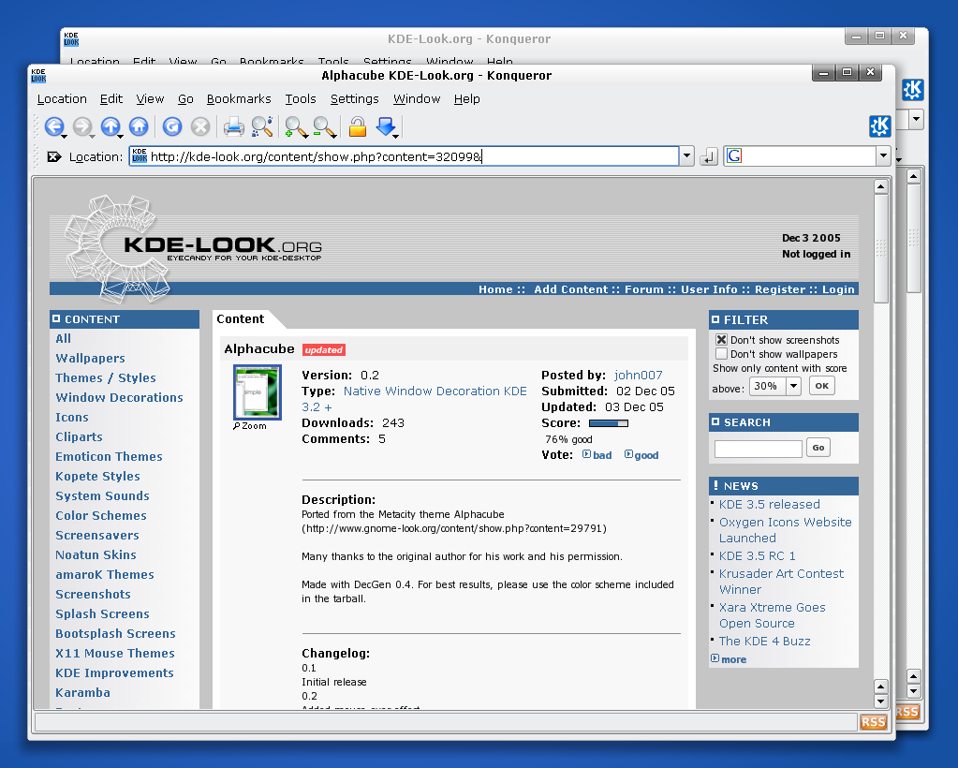This screenshot has width=958, height=768.
Task: Open the search bar dropdown arrow
Action: (x=883, y=156)
